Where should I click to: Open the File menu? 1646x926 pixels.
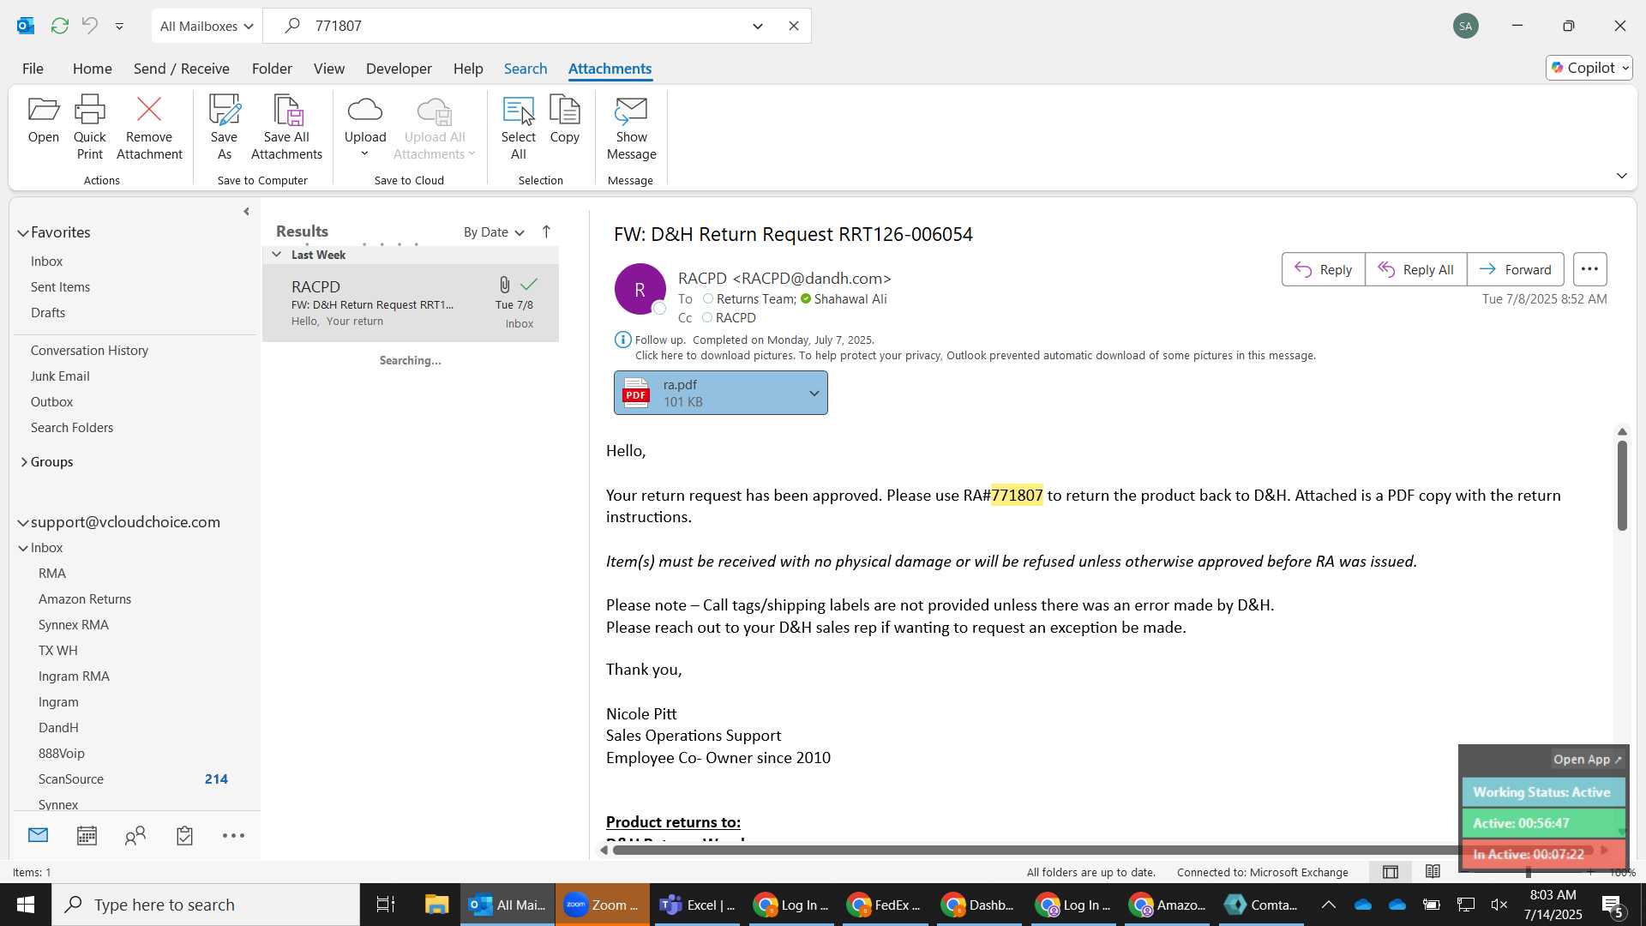click(x=33, y=69)
